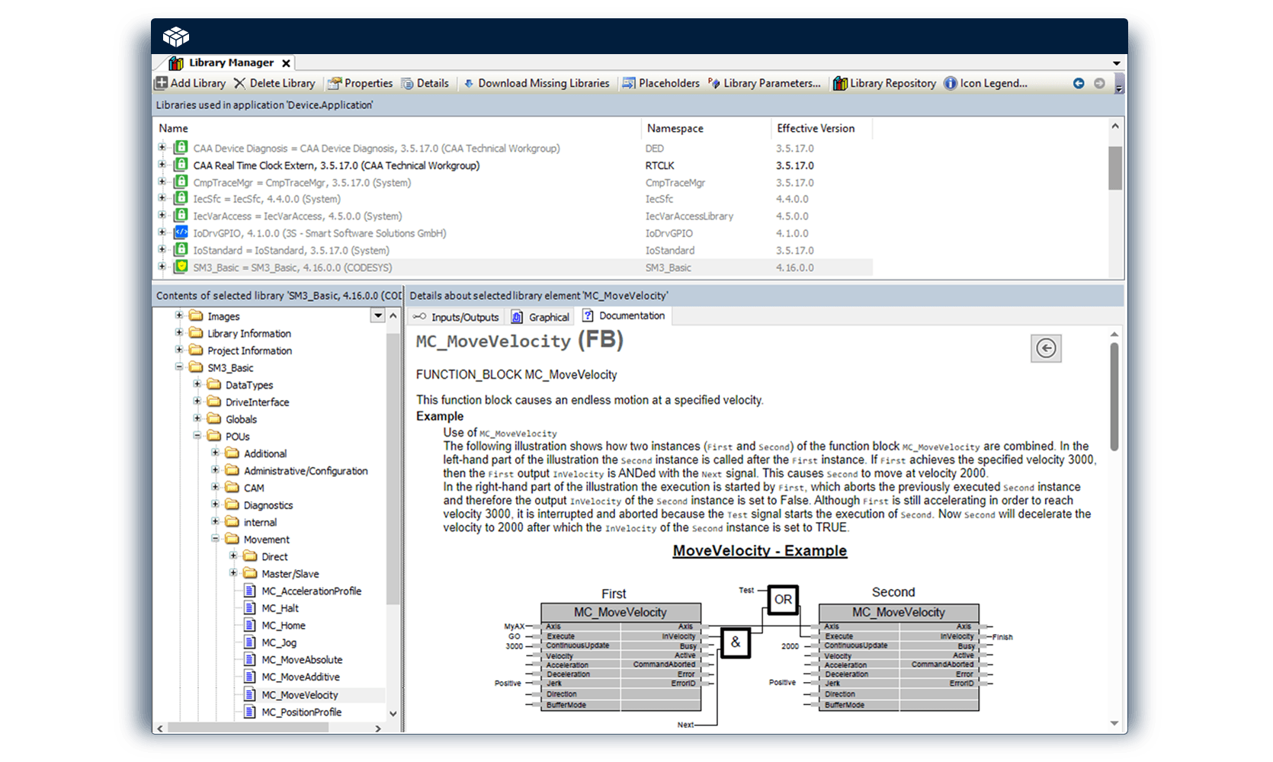Collapse the POUs folder

pos(197,436)
